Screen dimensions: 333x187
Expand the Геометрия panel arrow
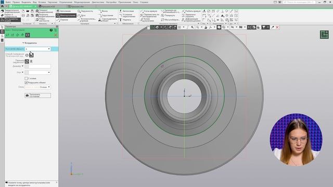115,23
